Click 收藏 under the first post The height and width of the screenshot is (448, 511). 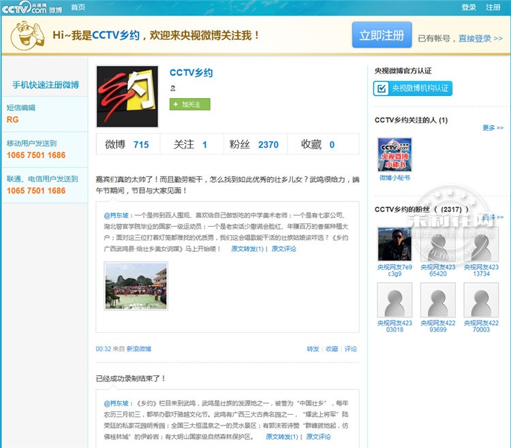tap(332, 349)
